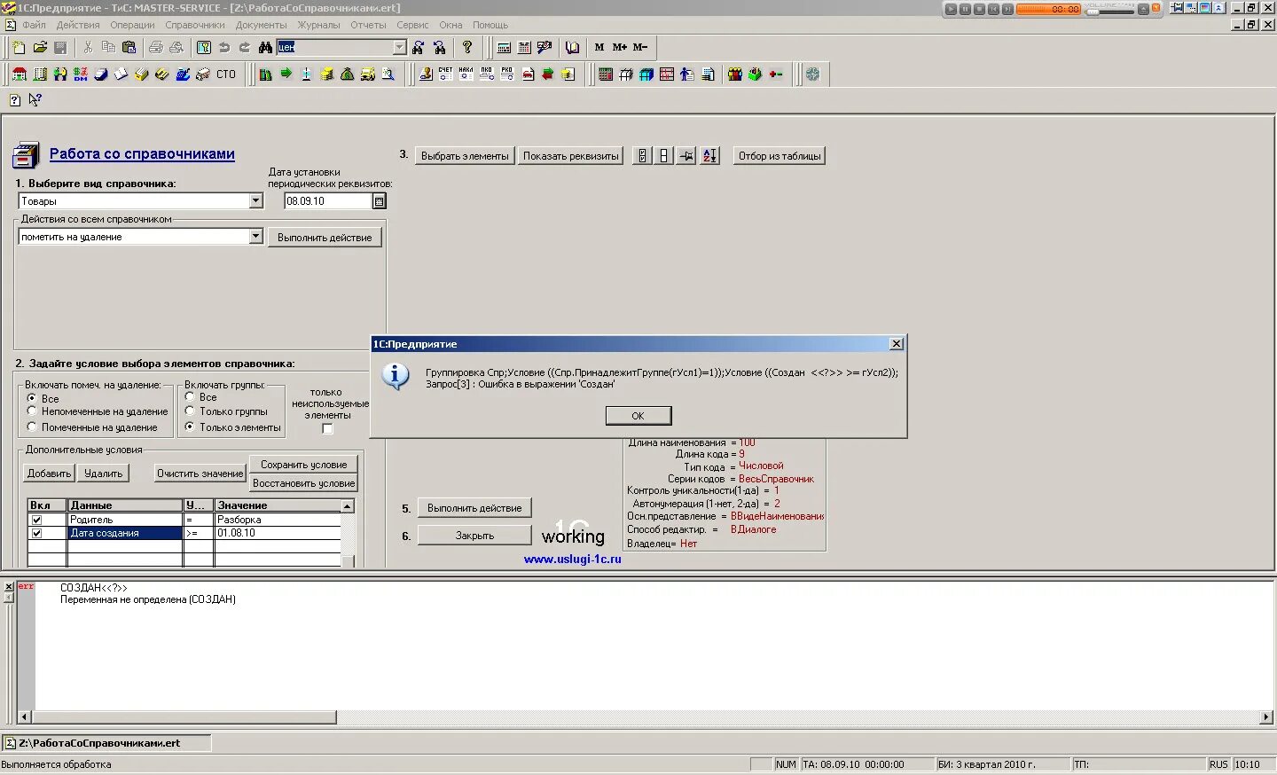The height and width of the screenshot is (775, 1277).
Task: Expand the 'пометить на удаление' action dropdown
Action: pos(256,237)
